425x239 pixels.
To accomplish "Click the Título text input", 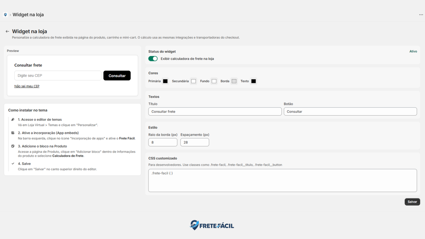I will [215, 112].
